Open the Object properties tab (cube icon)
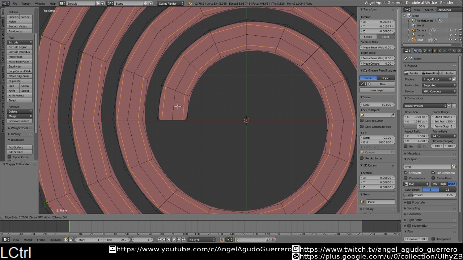Viewport: 463px width, 260px height. [x=434, y=51]
